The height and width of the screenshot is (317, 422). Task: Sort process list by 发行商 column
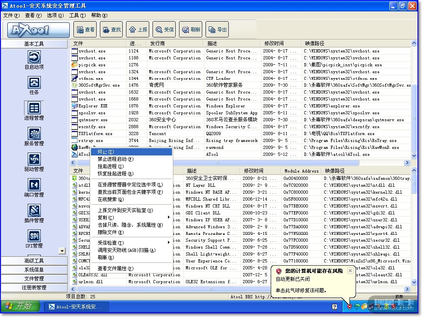click(x=175, y=43)
